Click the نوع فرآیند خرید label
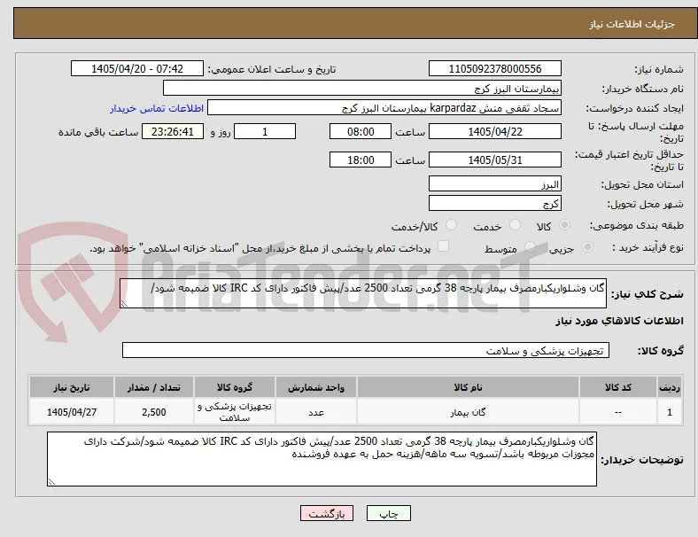This screenshot has width=698, height=537. point(648,247)
